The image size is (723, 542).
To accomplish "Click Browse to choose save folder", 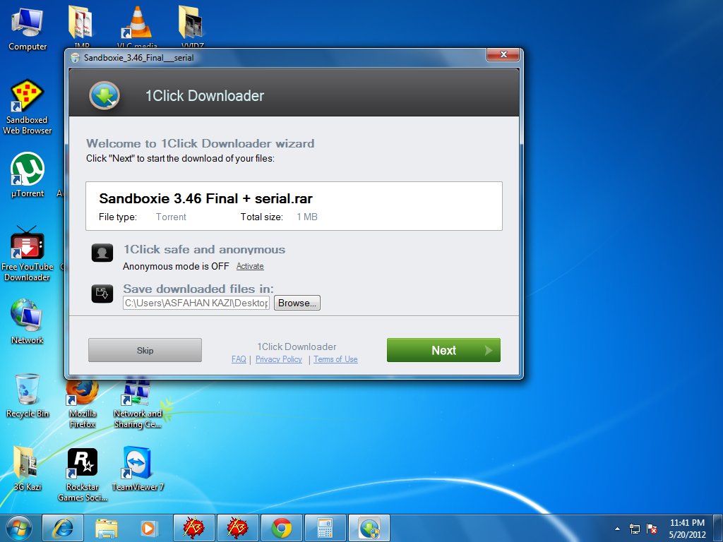I will (297, 303).
